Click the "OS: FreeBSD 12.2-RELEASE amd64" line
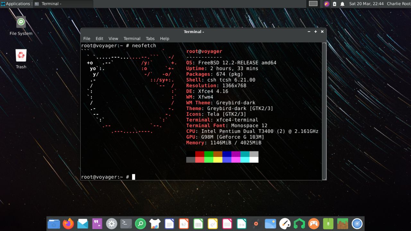 tap(231, 63)
